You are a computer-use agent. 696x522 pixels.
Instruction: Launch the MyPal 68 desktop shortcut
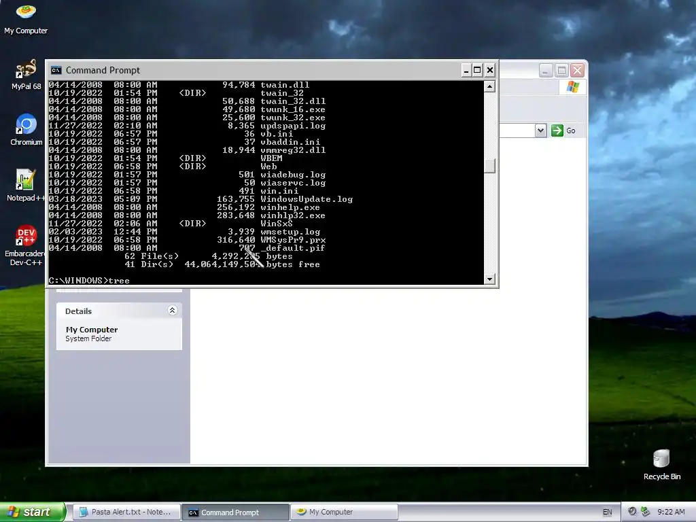pyautogui.click(x=26, y=75)
